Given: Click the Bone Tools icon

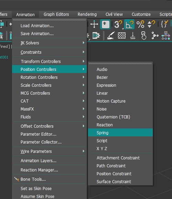Looking at the screenshot, I should coord(17,179).
